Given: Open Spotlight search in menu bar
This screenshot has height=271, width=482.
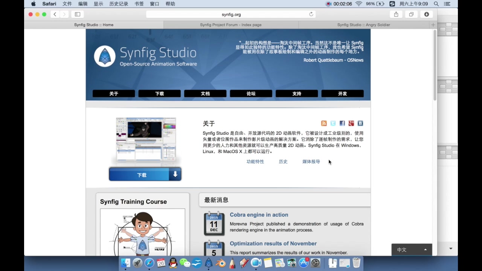Looking at the screenshot, I should tap(436, 4).
